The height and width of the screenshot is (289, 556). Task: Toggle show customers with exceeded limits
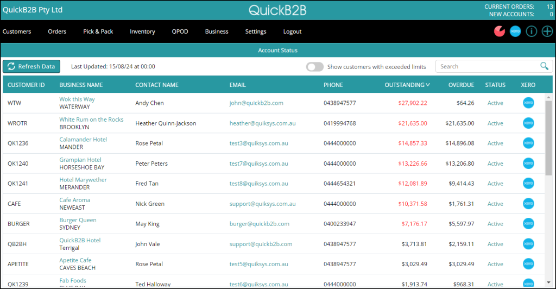click(315, 67)
